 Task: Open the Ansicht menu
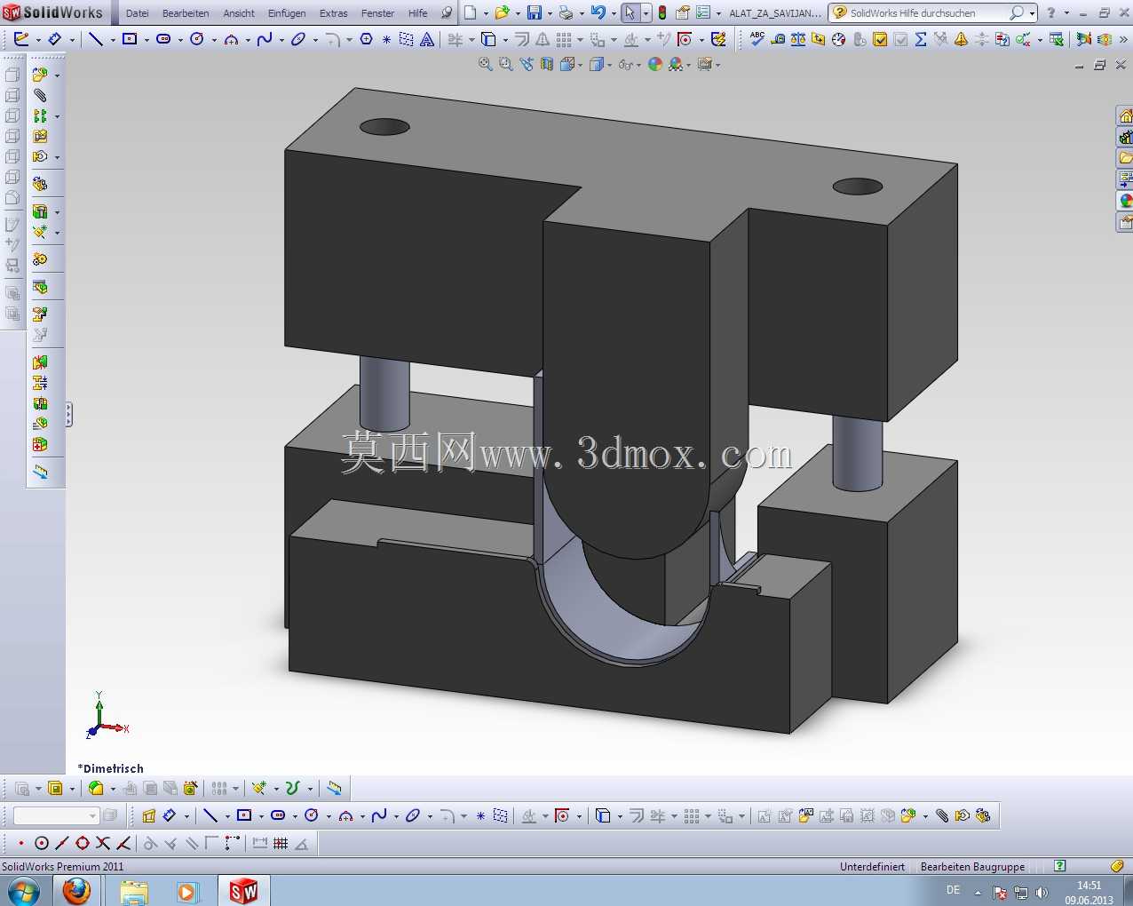[239, 13]
